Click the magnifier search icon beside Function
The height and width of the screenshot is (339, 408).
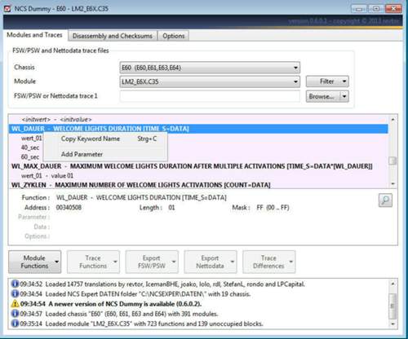click(385, 200)
